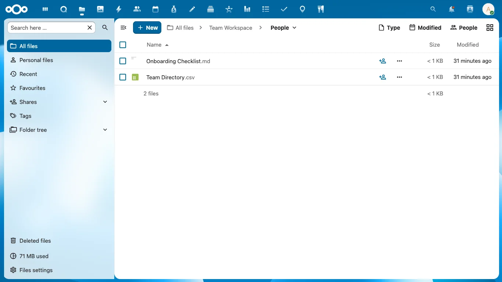This screenshot has height=282, width=502.
Task: Open unified search magnifier in header
Action: click(433, 9)
